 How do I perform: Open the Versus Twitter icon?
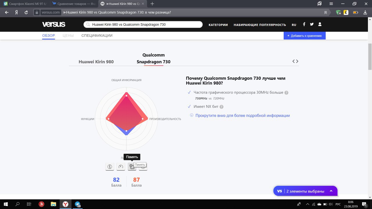pyautogui.click(x=312, y=24)
